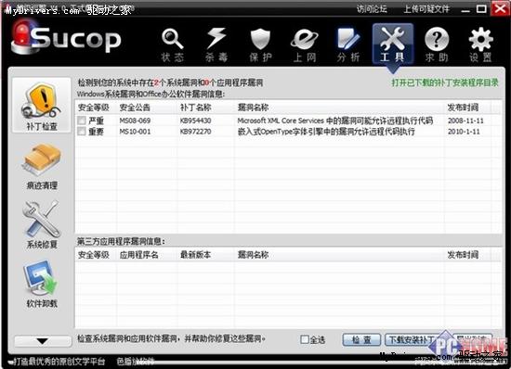Sort by the 应用程序名 column header

pyautogui.click(x=138, y=255)
